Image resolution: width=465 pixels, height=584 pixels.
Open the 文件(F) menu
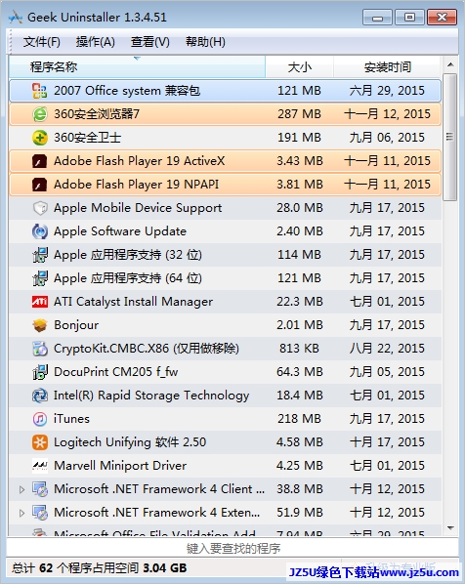42,42
